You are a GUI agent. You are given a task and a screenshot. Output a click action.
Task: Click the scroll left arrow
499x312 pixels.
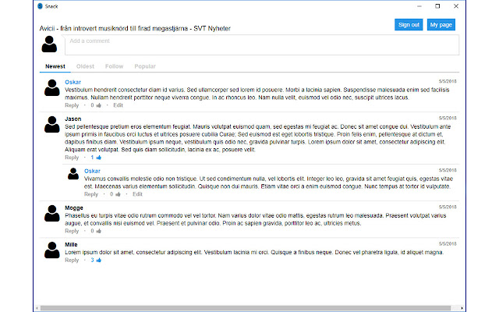click(37, 308)
